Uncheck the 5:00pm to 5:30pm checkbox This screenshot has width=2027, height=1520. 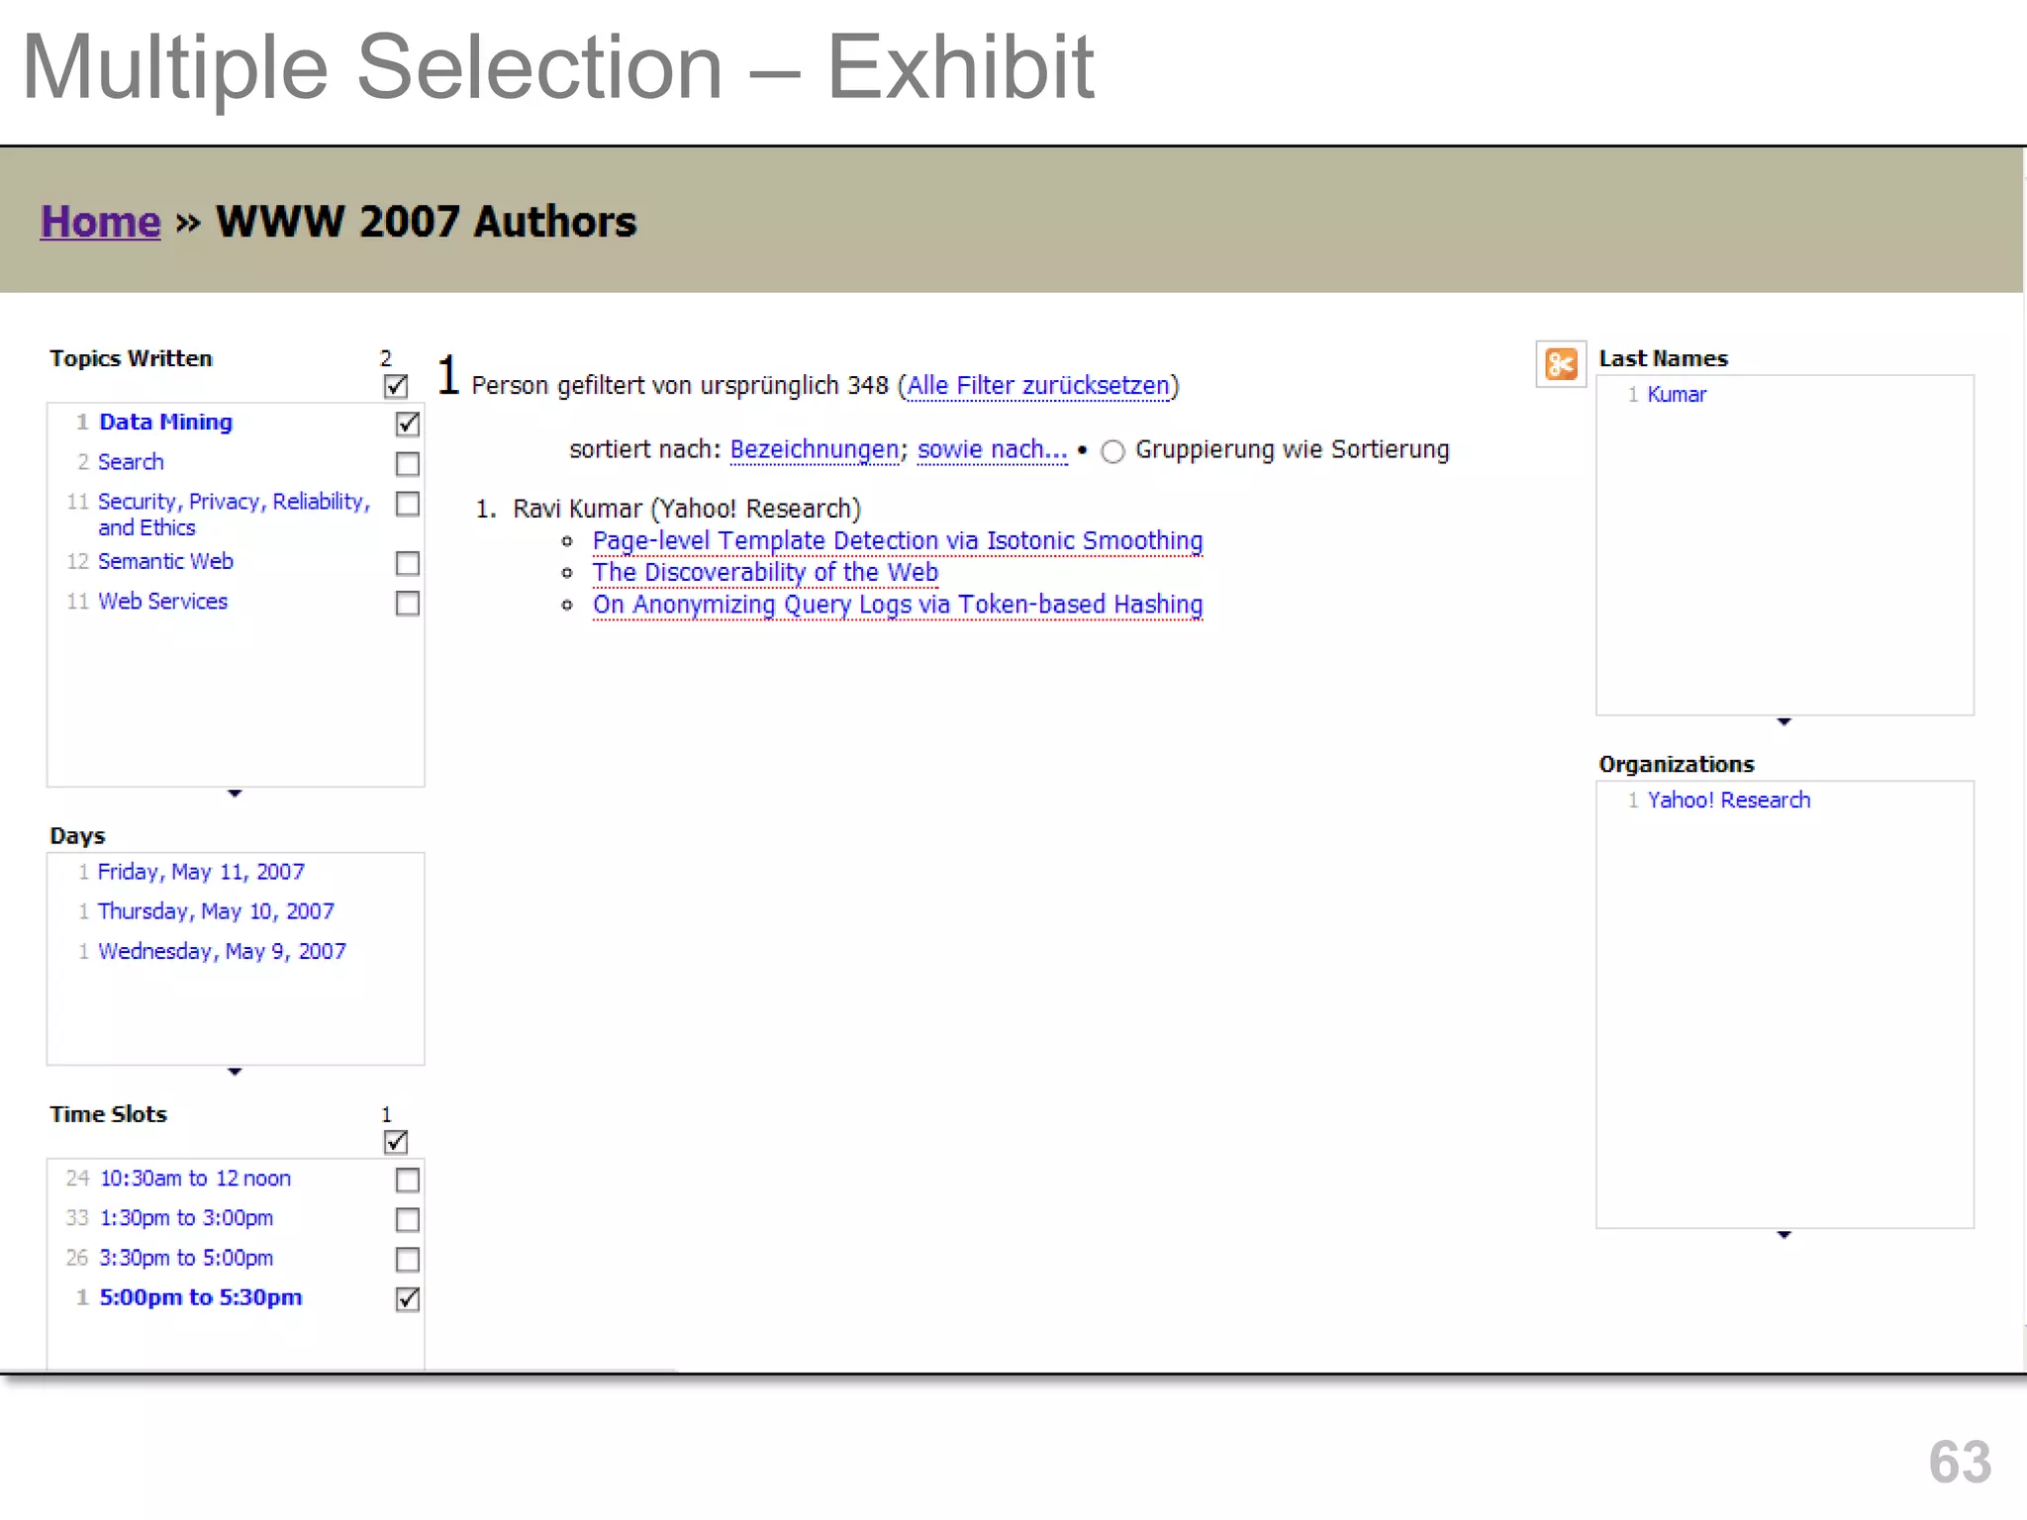pos(407,1298)
